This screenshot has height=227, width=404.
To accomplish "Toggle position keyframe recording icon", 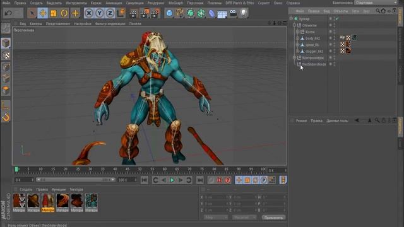I will [x=239, y=180].
